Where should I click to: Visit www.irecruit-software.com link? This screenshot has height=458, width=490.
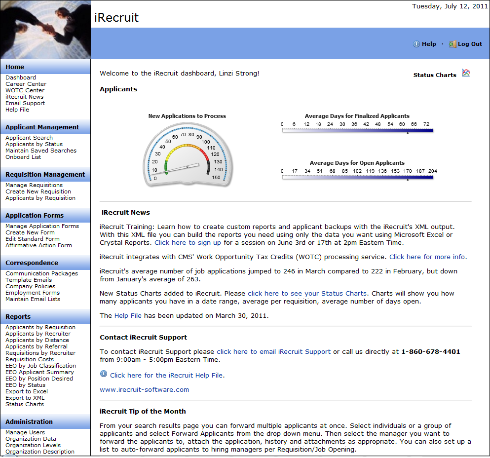click(145, 390)
